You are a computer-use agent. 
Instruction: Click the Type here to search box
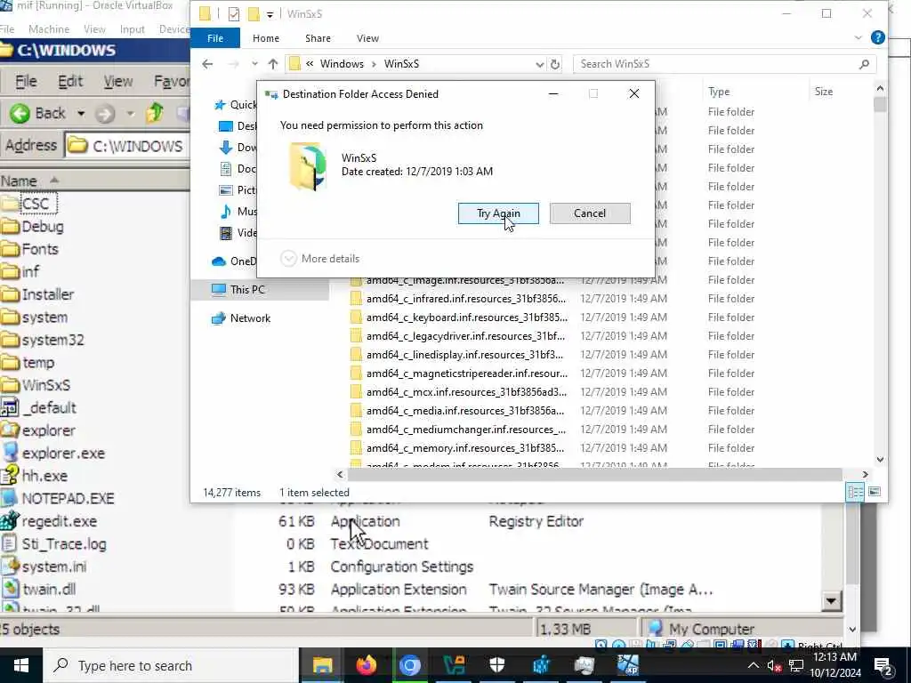point(171,665)
